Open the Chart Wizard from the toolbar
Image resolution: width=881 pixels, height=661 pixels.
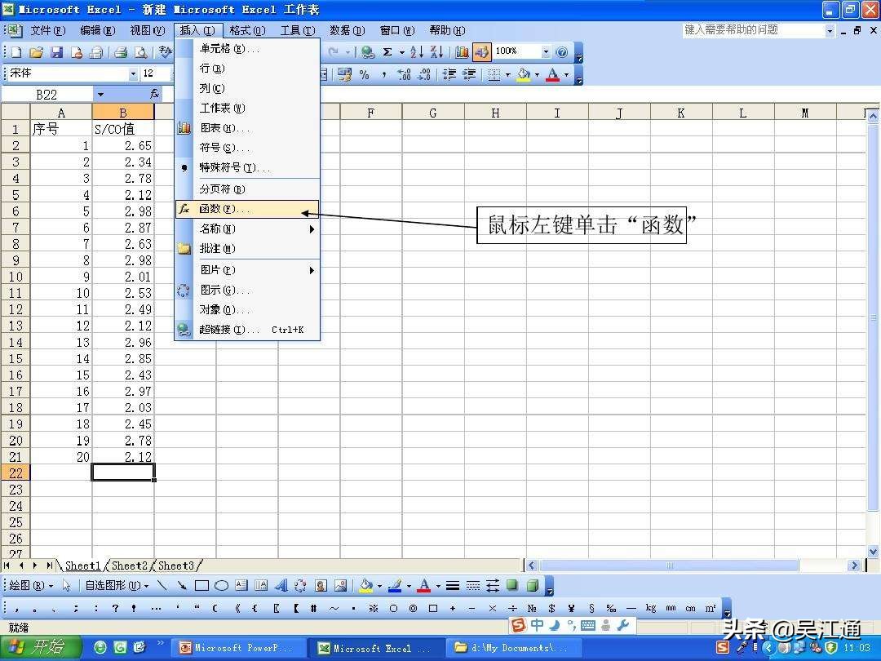[x=461, y=51]
